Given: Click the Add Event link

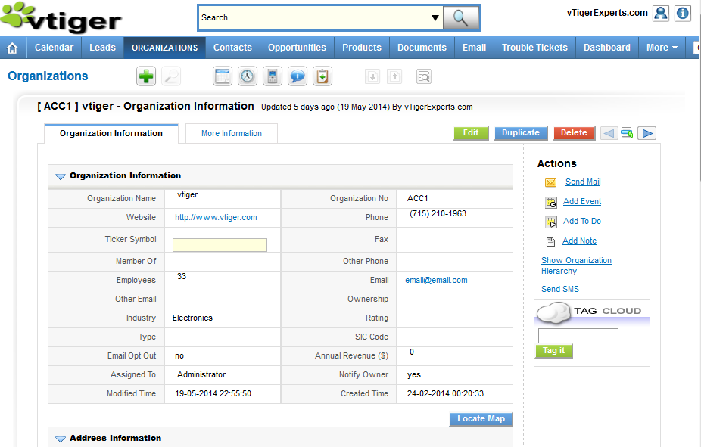Looking at the screenshot, I should [582, 201].
